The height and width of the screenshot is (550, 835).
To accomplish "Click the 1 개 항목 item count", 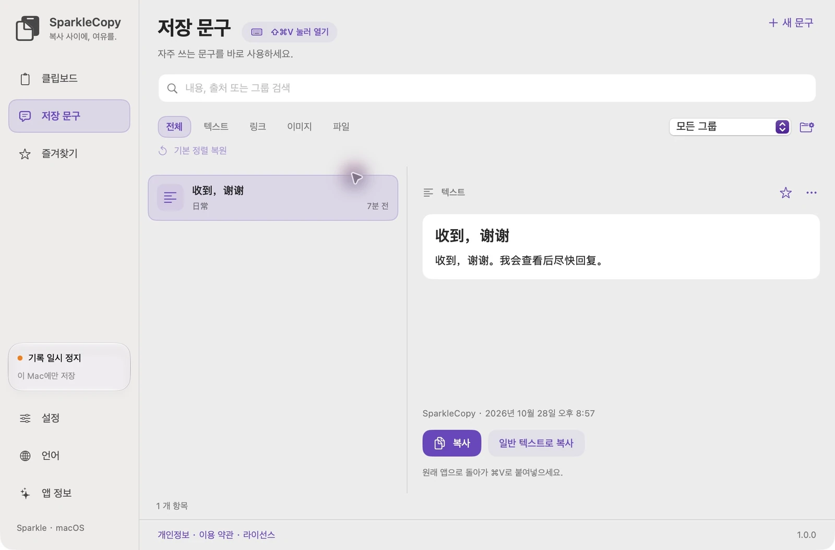I will click(172, 506).
